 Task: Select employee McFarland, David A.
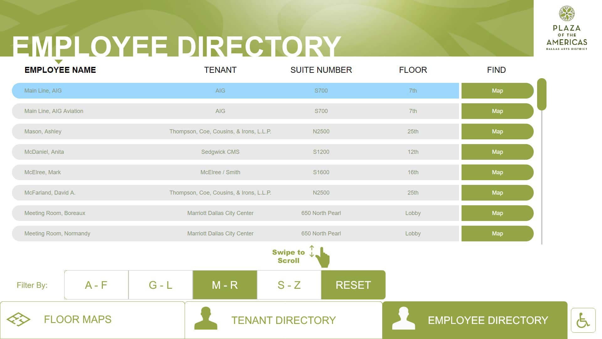(235, 193)
